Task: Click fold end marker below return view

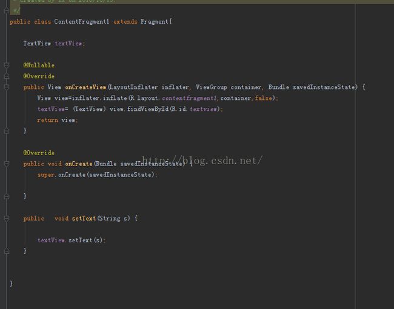Action: (x=7, y=131)
